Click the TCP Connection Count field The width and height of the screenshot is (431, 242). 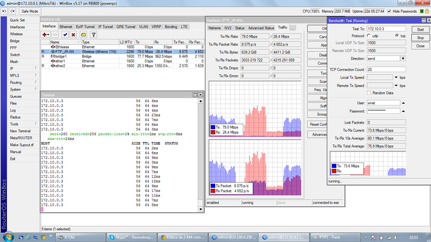pyautogui.click(x=386, y=69)
